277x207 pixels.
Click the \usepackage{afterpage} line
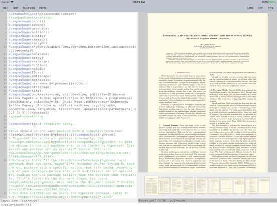pos(29,87)
